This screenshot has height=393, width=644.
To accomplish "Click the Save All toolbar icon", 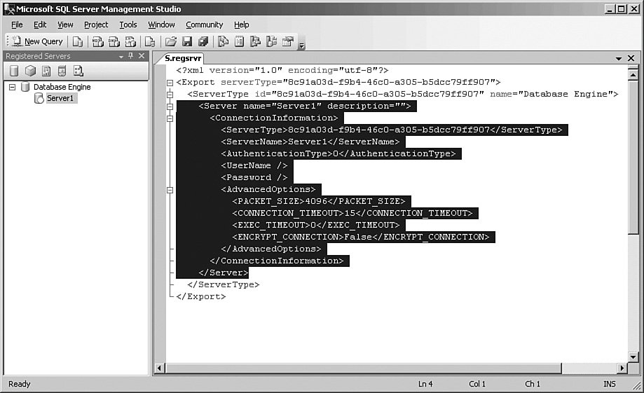I will click(203, 41).
